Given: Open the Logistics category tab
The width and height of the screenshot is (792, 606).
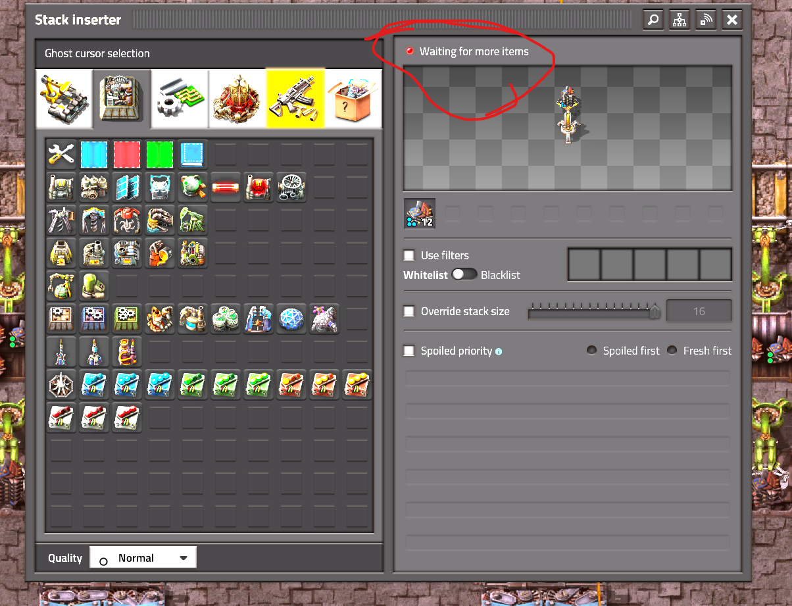Looking at the screenshot, I should coord(64,99).
